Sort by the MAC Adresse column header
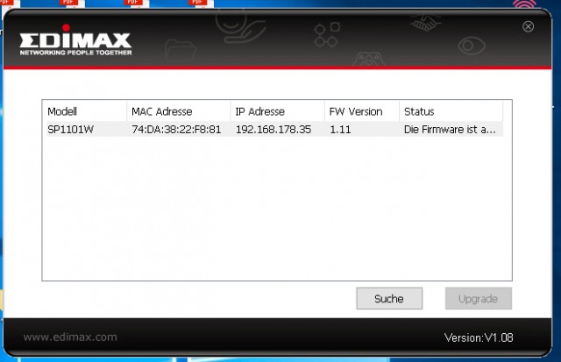 coord(179,111)
